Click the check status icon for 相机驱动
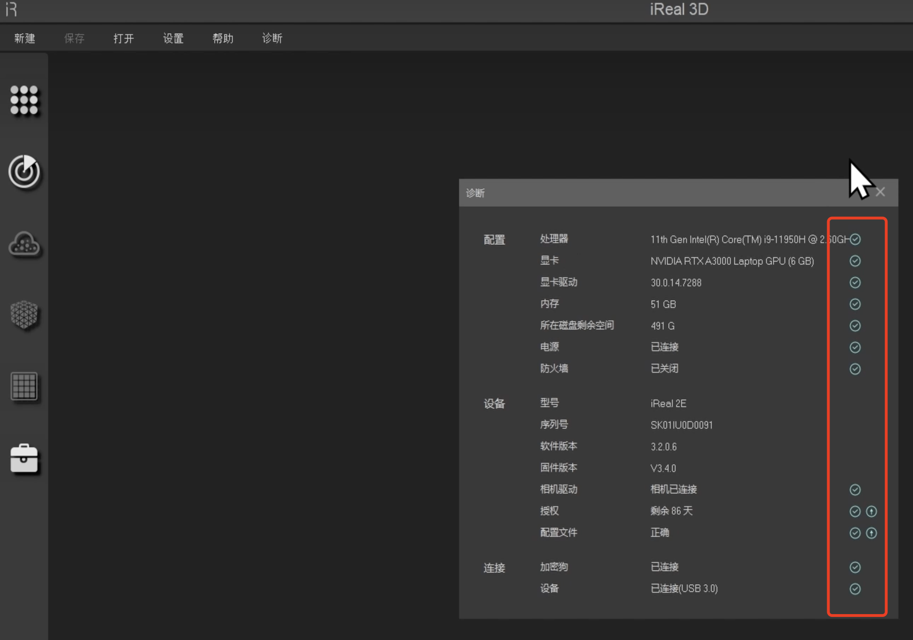 pos(855,490)
